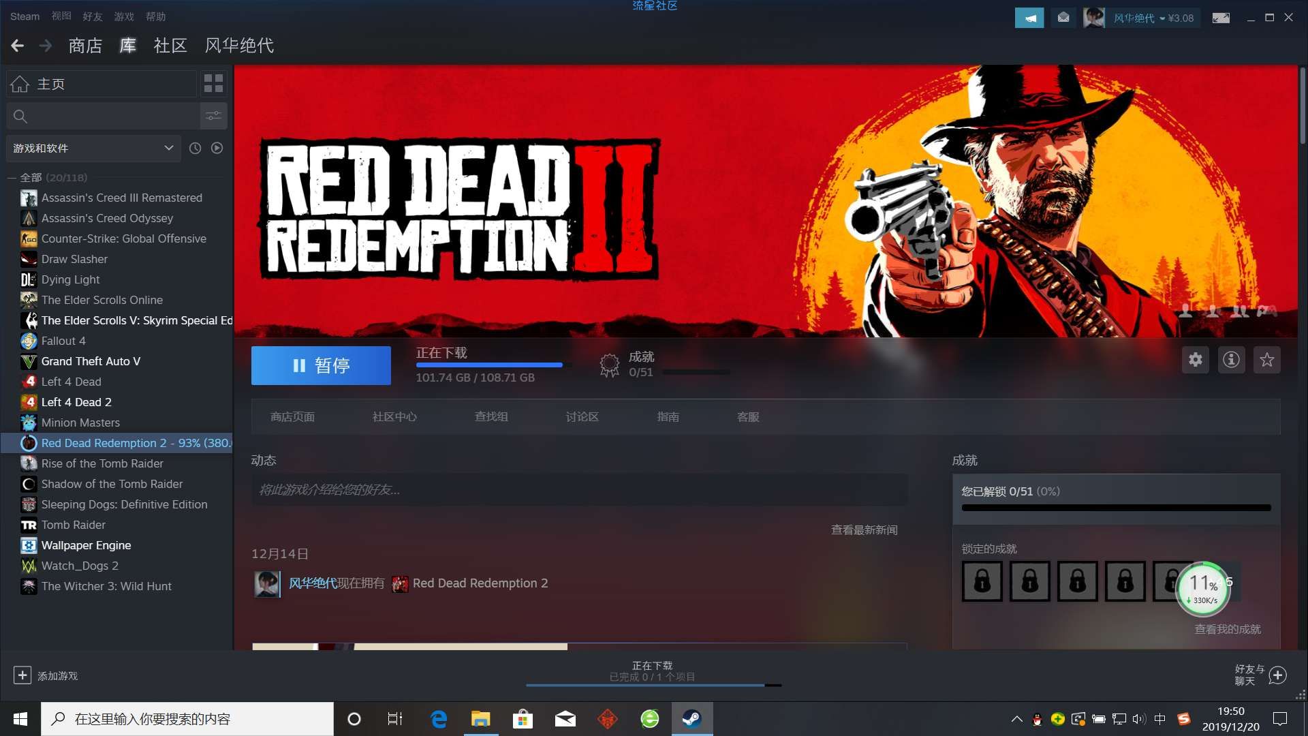Image resolution: width=1308 pixels, height=736 pixels.
Task: Open File Explorer from taskbar
Action: pyautogui.click(x=480, y=719)
